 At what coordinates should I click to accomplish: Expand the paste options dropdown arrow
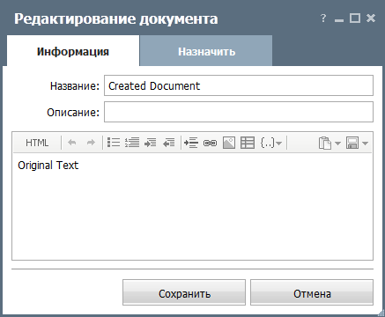click(x=337, y=144)
